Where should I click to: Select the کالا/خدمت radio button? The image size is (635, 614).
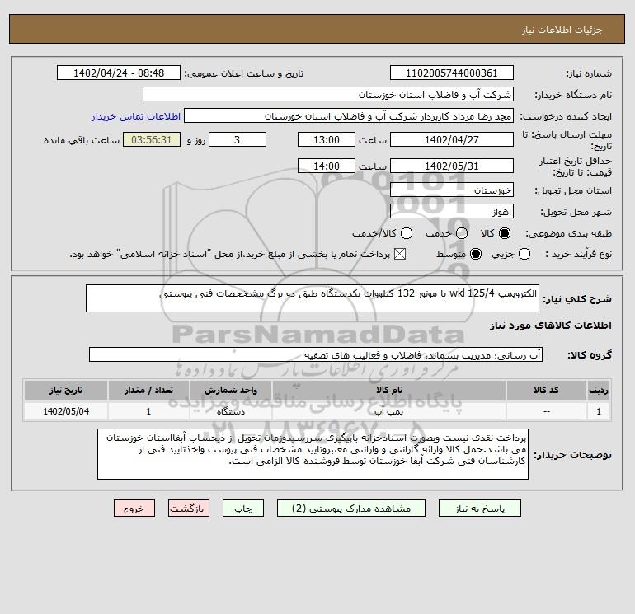click(407, 233)
